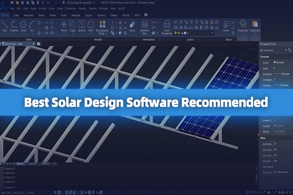Expand the arrow under Line tool
Screen dimensions: 293x195
pyautogui.click(x=5, y=34)
